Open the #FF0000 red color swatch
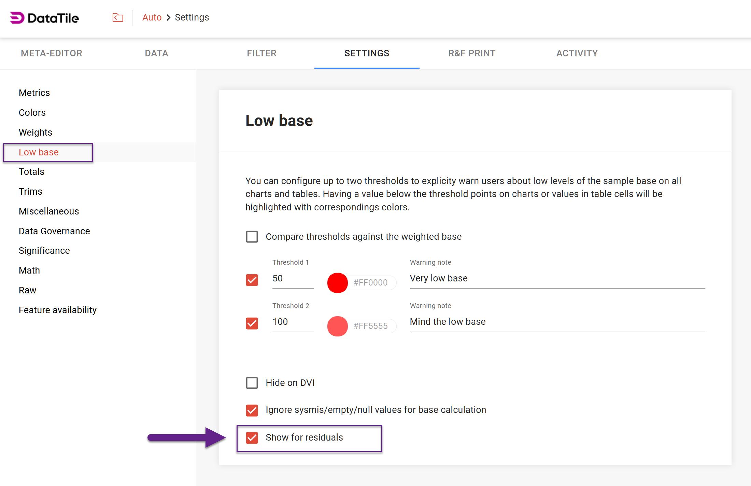This screenshot has width=751, height=486. point(337,283)
